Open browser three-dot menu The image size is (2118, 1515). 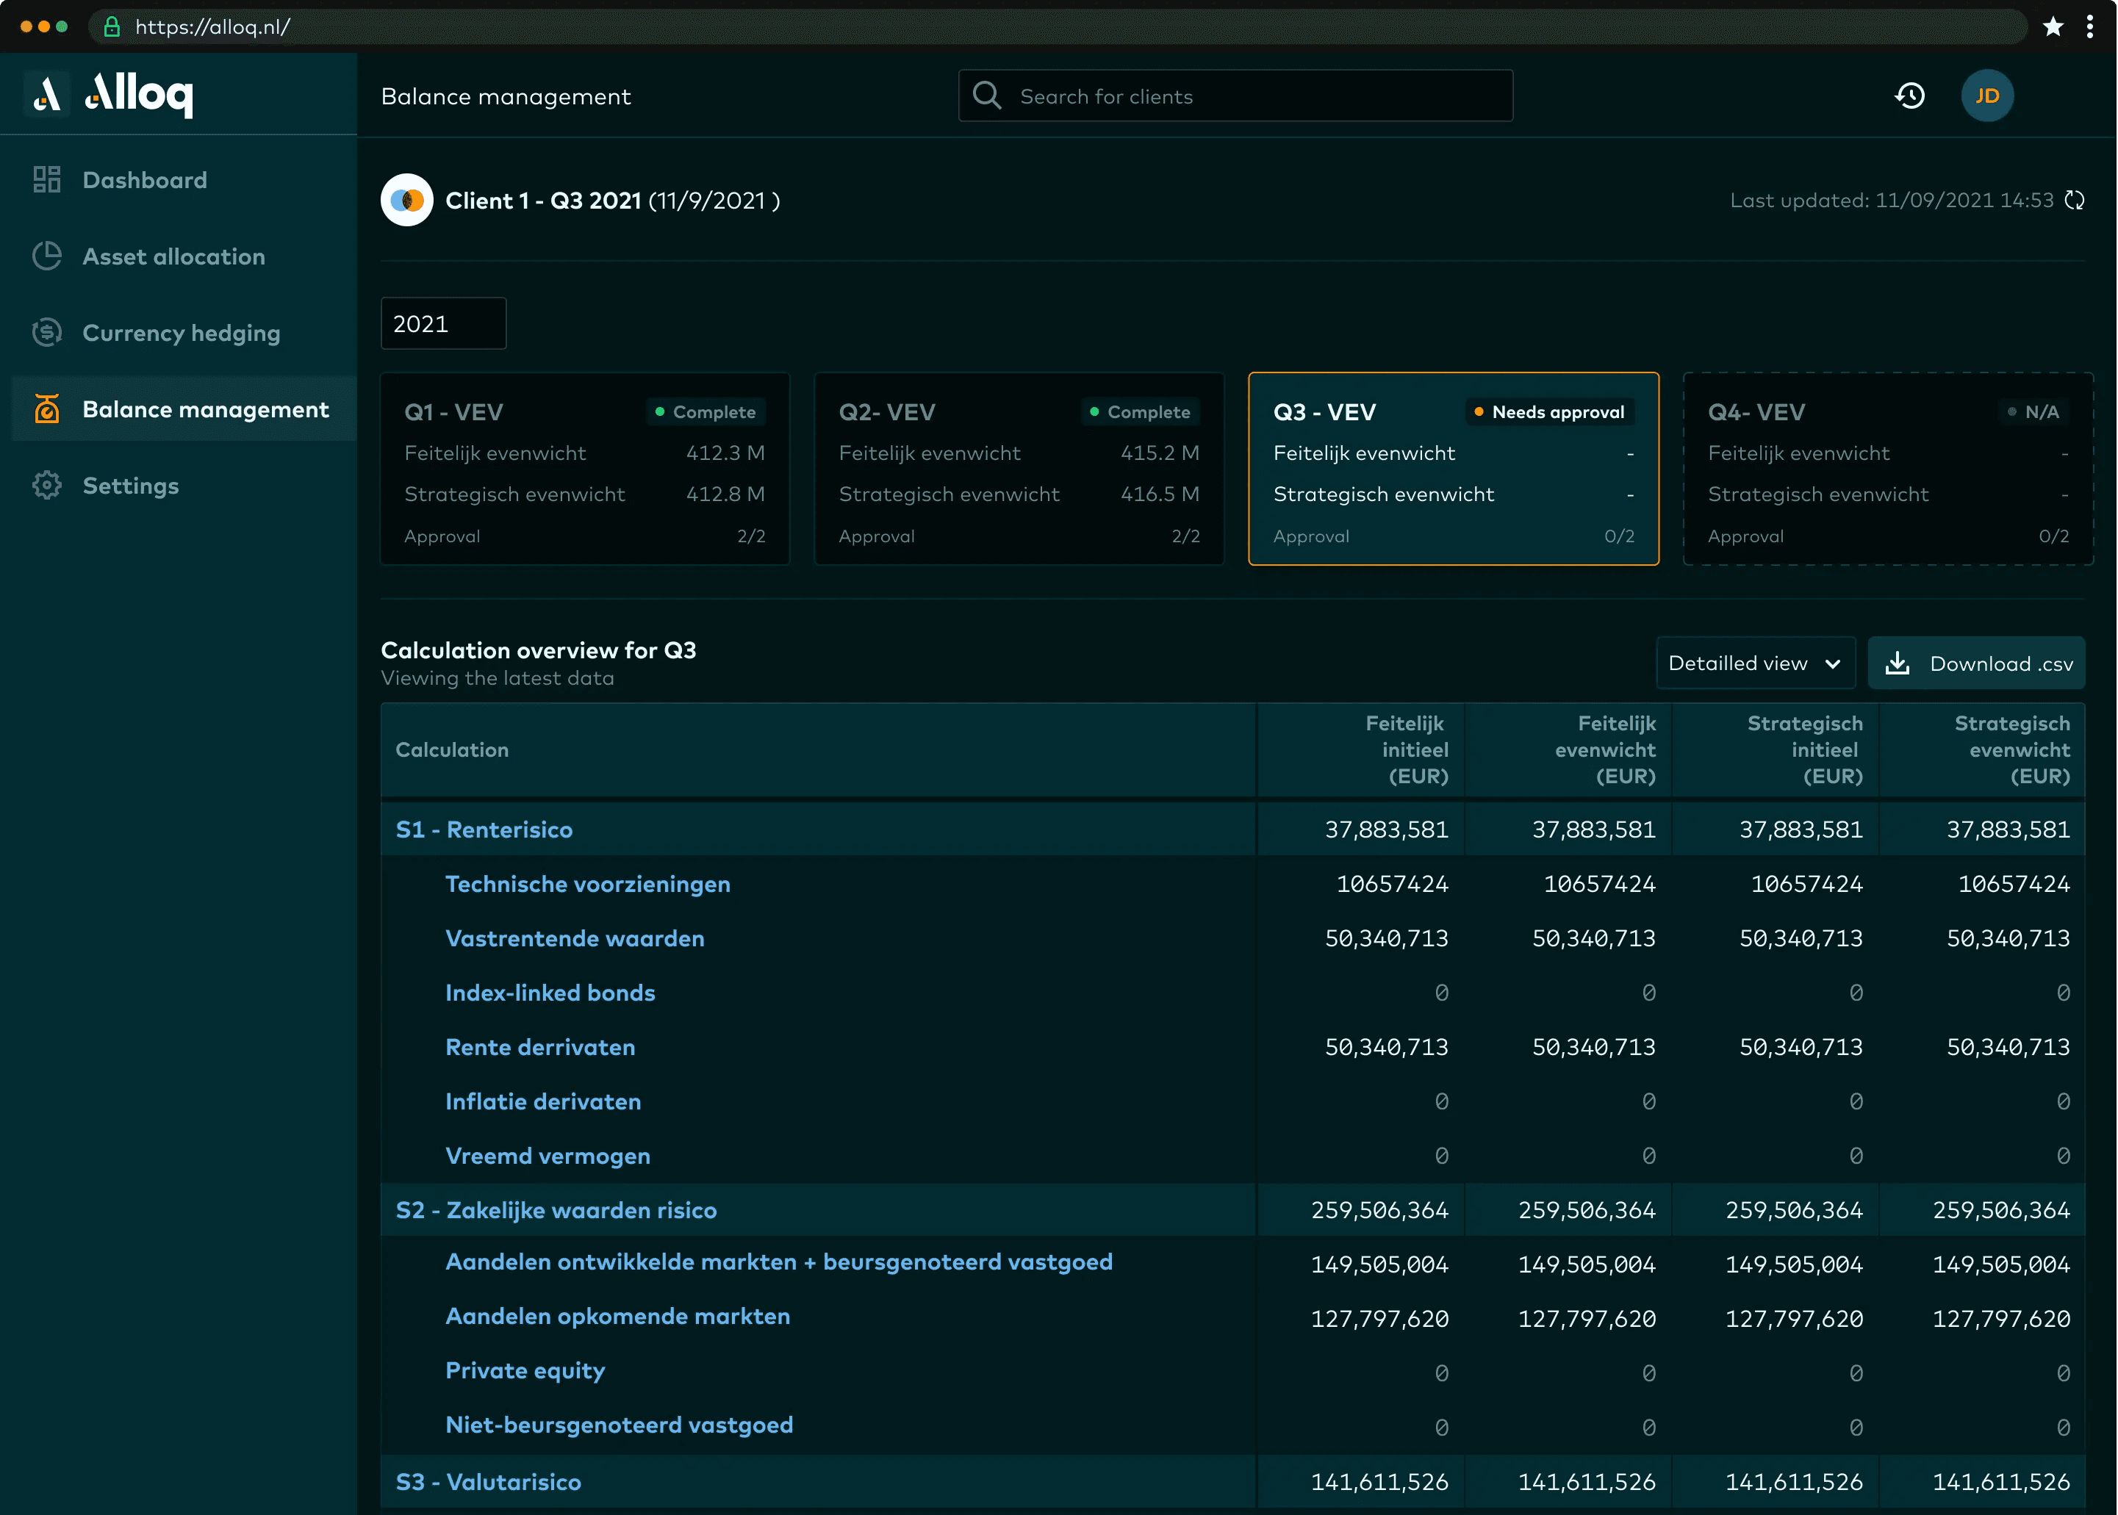coord(2090,26)
